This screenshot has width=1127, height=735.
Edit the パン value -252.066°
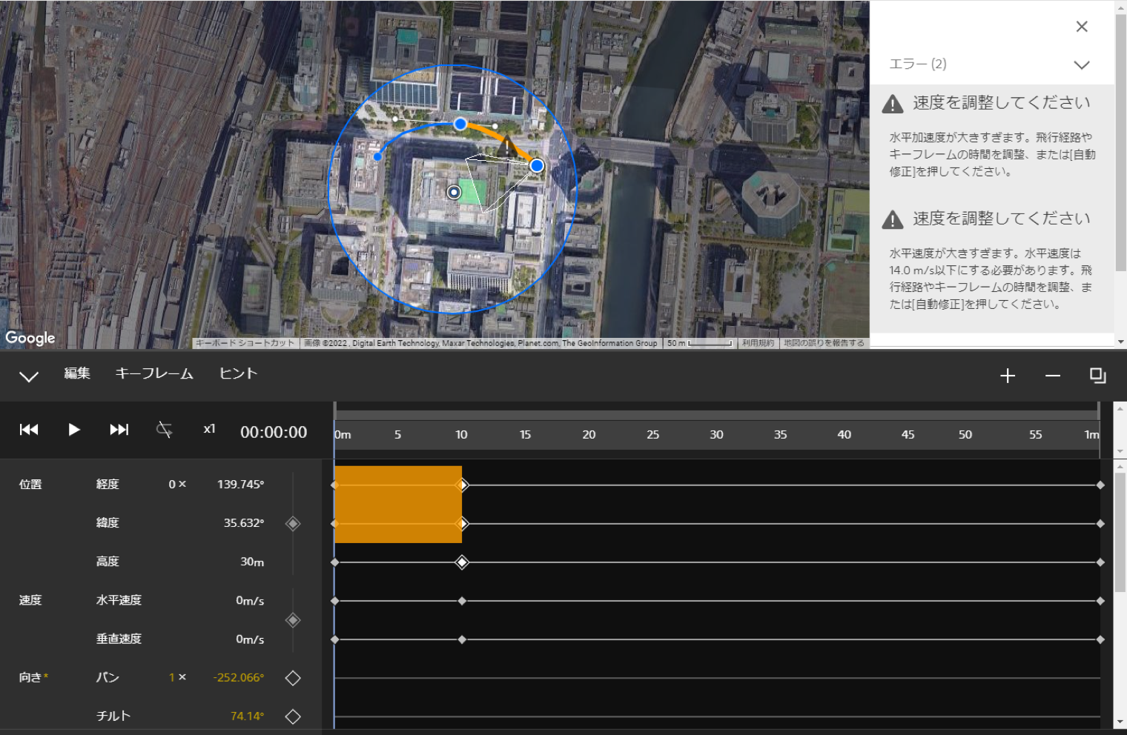pyautogui.click(x=238, y=678)
